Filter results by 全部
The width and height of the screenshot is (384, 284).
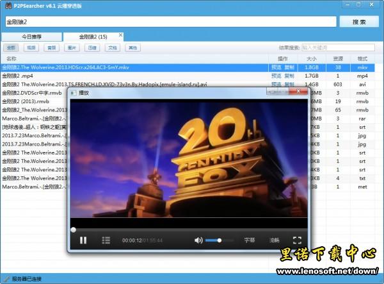click(11, 48)
